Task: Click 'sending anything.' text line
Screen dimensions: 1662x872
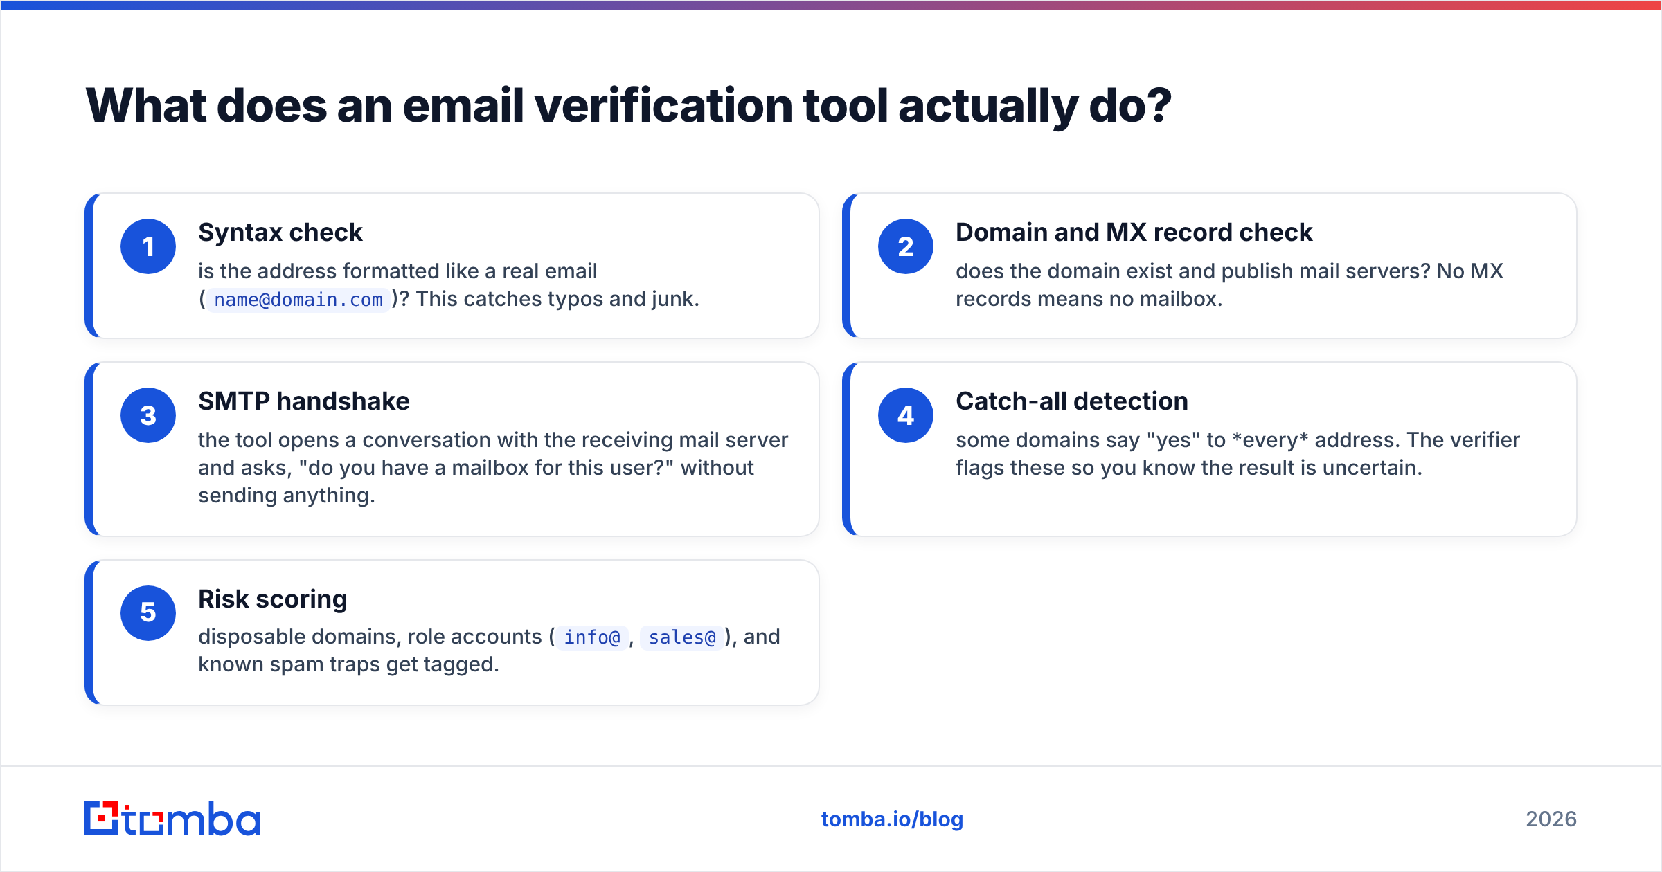Action: click(x=287, y=496)
